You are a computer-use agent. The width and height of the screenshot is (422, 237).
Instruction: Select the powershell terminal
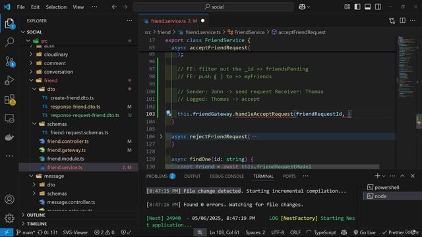click(387, 187)
